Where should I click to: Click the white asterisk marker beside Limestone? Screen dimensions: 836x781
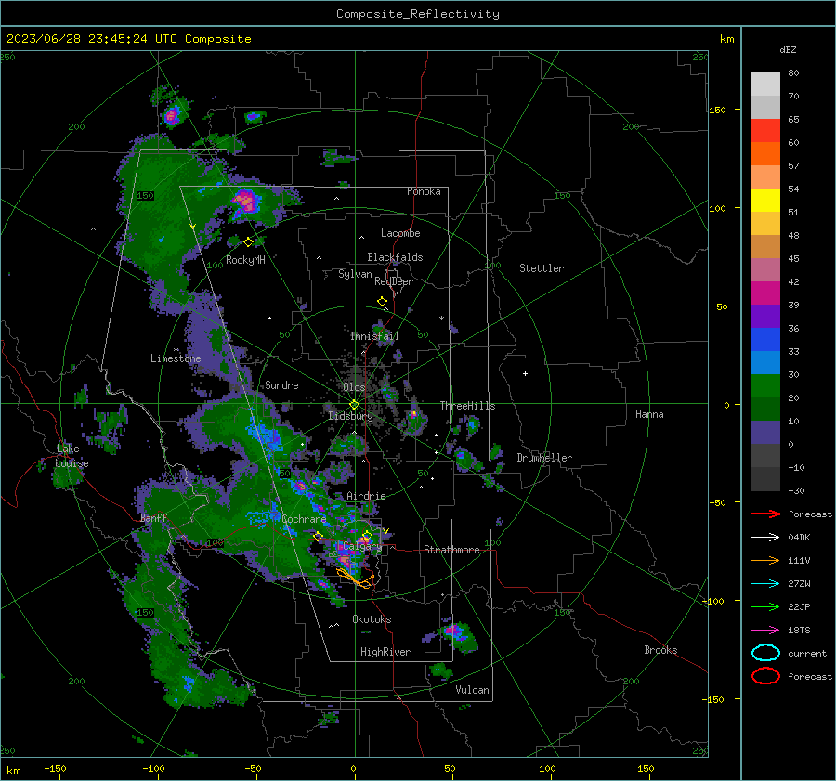point(176,350)
